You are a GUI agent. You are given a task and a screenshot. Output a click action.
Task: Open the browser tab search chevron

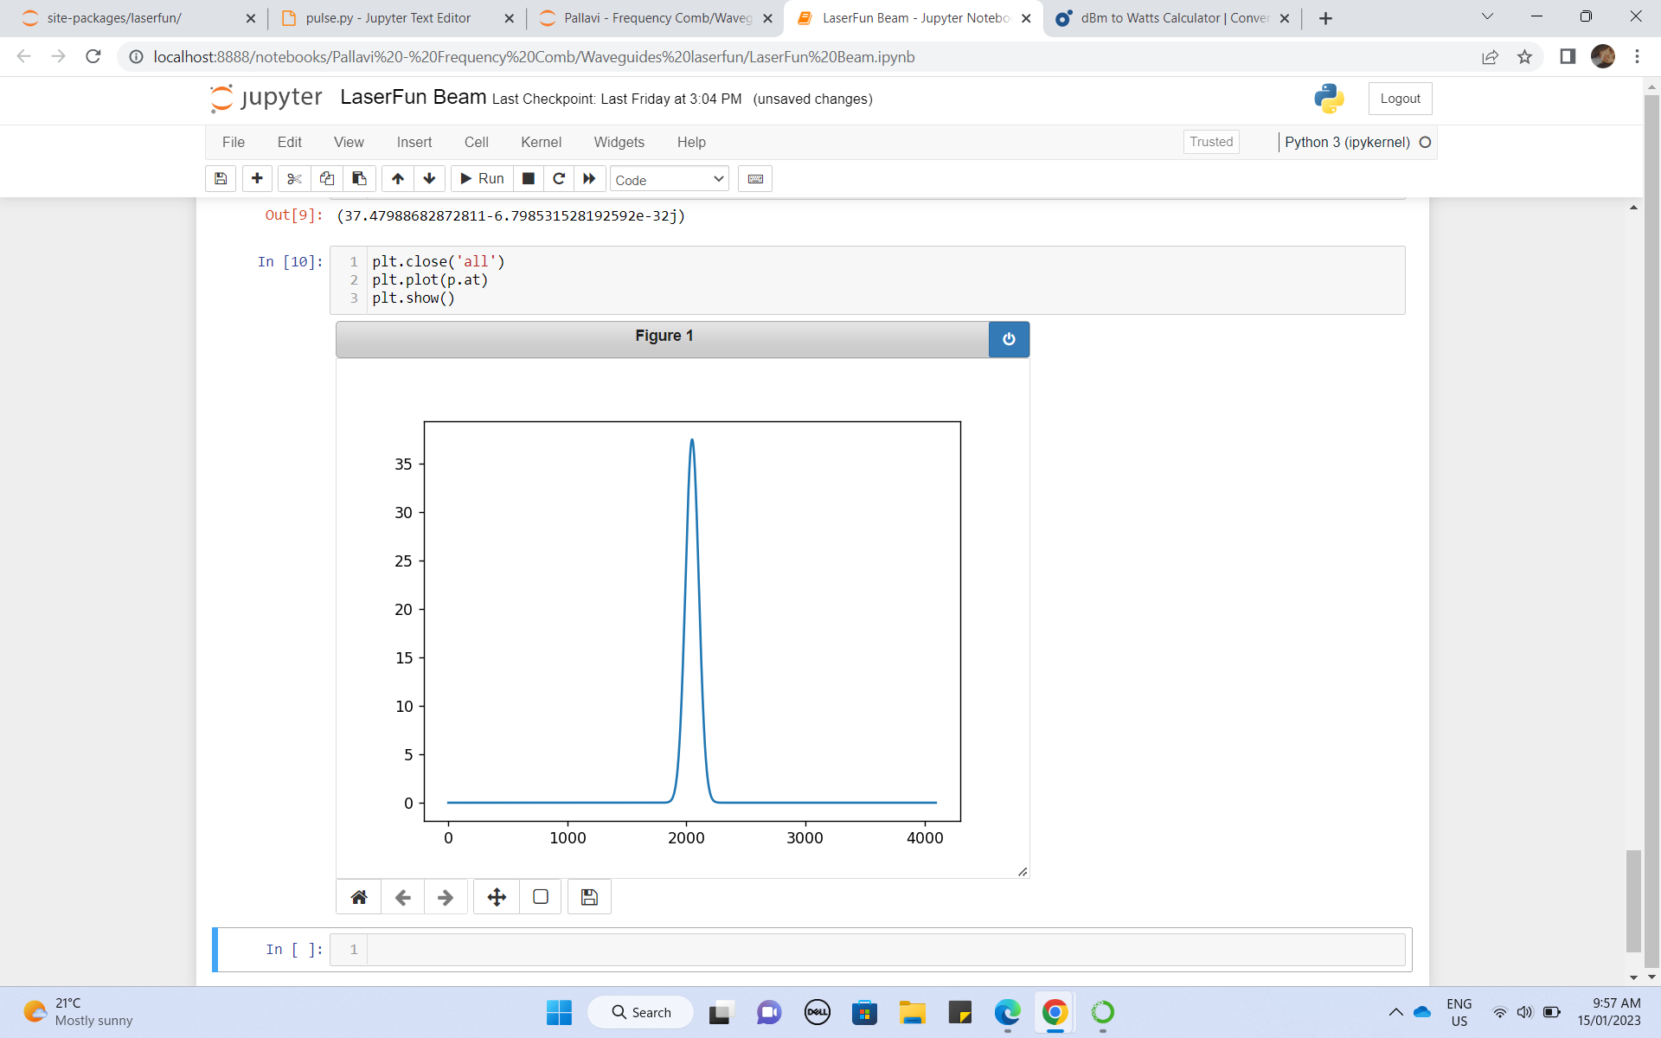(1487, 17)
